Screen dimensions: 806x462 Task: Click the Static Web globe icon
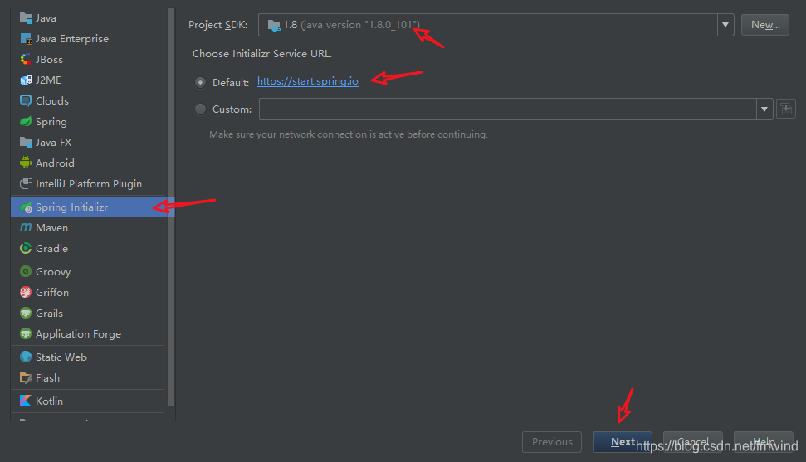coord(26,357)
